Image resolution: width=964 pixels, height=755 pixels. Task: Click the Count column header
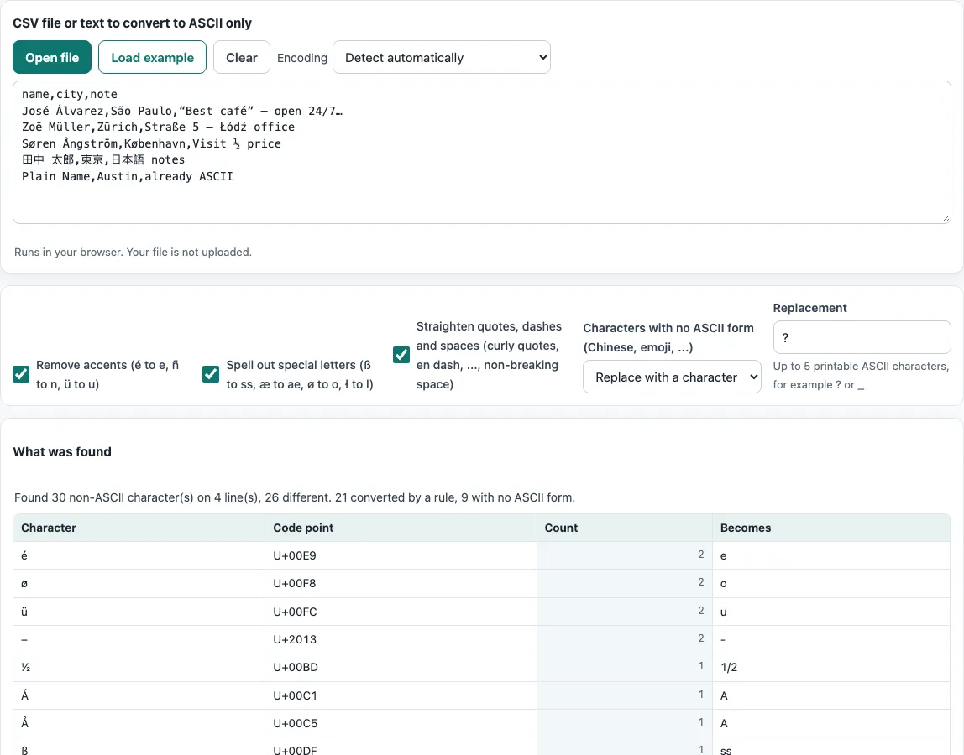(625, 528)
